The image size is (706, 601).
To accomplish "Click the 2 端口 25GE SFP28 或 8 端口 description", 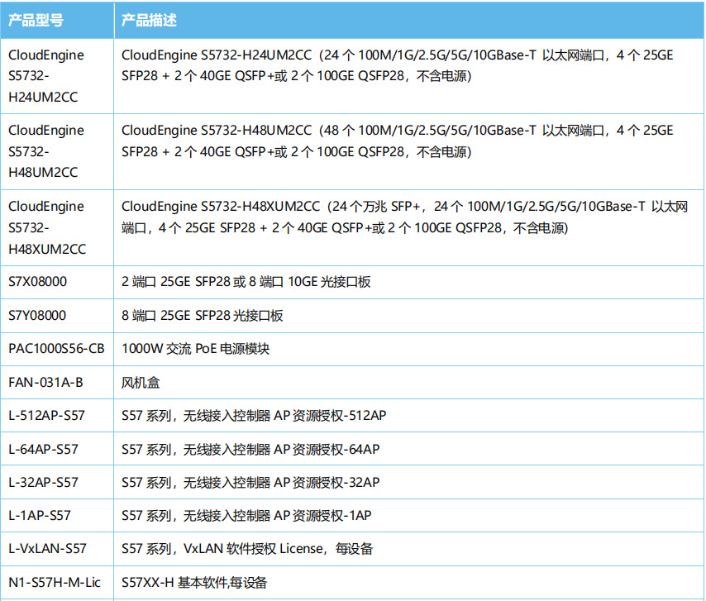I will coord(246,282).
